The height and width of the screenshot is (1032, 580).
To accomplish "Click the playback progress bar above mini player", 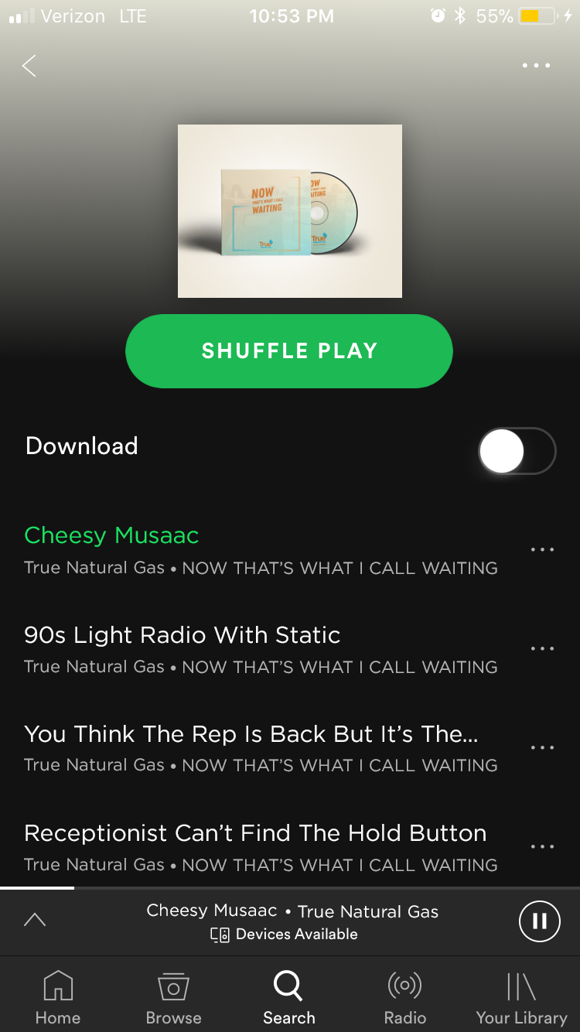I will (290, 888).
